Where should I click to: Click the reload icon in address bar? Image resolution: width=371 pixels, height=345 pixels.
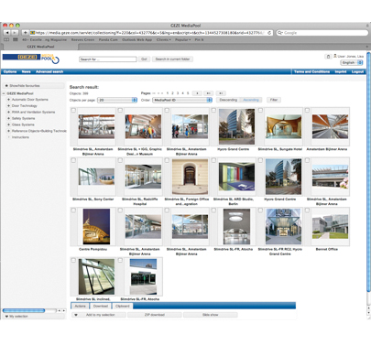coord(269,33)
